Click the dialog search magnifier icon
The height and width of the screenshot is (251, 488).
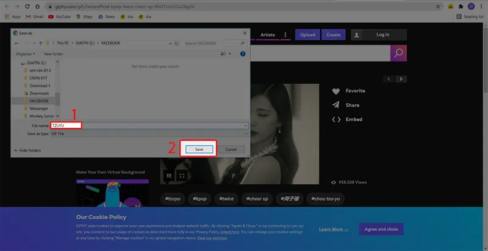(x=243, y=43)
